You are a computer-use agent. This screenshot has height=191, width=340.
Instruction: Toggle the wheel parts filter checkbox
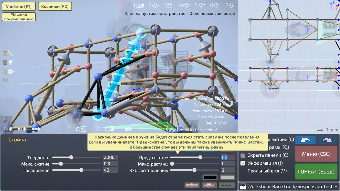pos(5,71)
